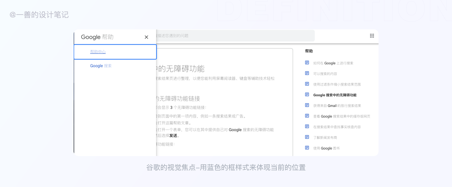The image size is (452, 187).
Task: Open article 使用 Google 图书
Action: [326, 148]
